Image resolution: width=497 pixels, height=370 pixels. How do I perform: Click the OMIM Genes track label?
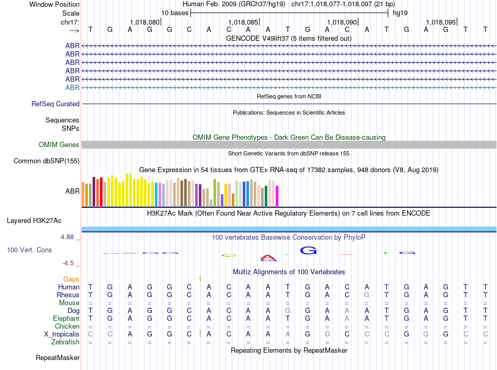(x=59, y=144)
